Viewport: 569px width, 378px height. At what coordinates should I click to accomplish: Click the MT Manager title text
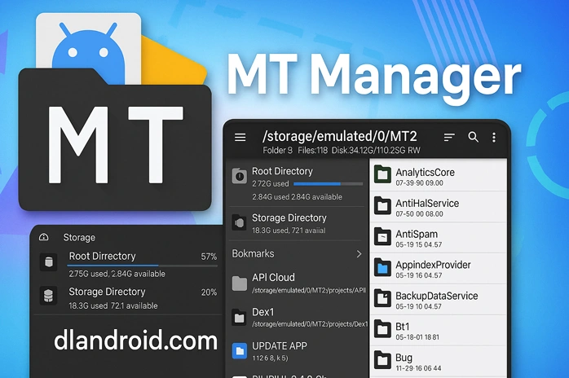click(x=374, y=77)
